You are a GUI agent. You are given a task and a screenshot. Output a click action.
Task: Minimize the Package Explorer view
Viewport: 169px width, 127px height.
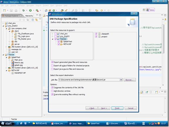click(37, 15)
